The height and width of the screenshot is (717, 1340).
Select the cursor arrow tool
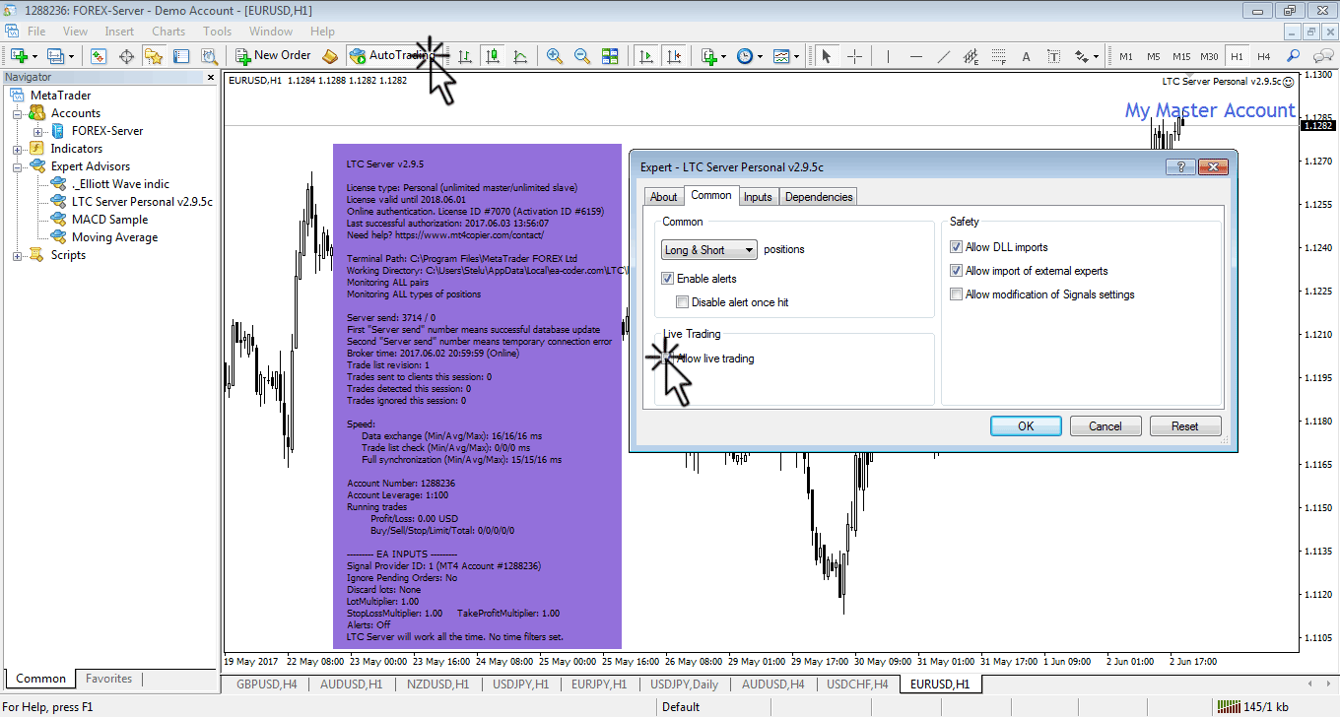click(827, 56)
